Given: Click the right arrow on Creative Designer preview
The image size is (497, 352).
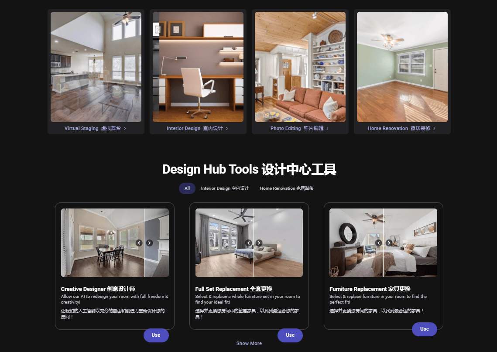Looking at the screenshot, I should click(149, 243).
